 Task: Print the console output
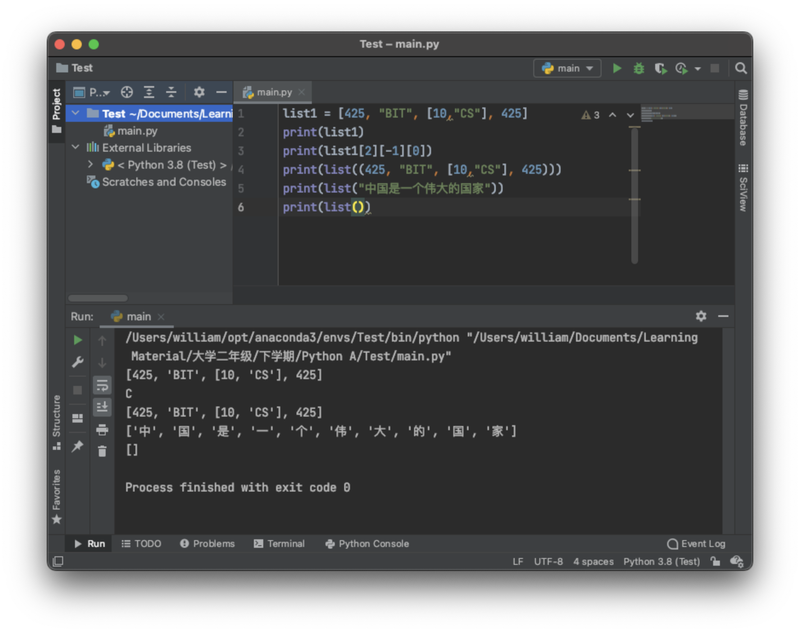click(x=102, y=429)
